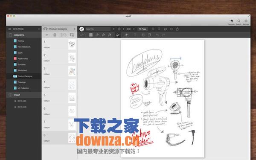Select page 2 thumbnail
Screen dimensions: 256x160
72,58
